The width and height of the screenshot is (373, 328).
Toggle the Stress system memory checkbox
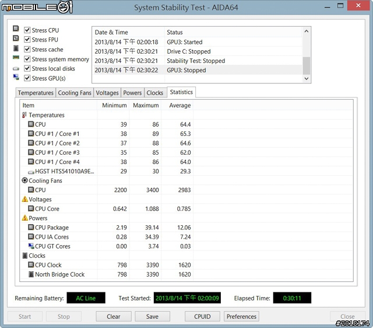pos(27,59)
